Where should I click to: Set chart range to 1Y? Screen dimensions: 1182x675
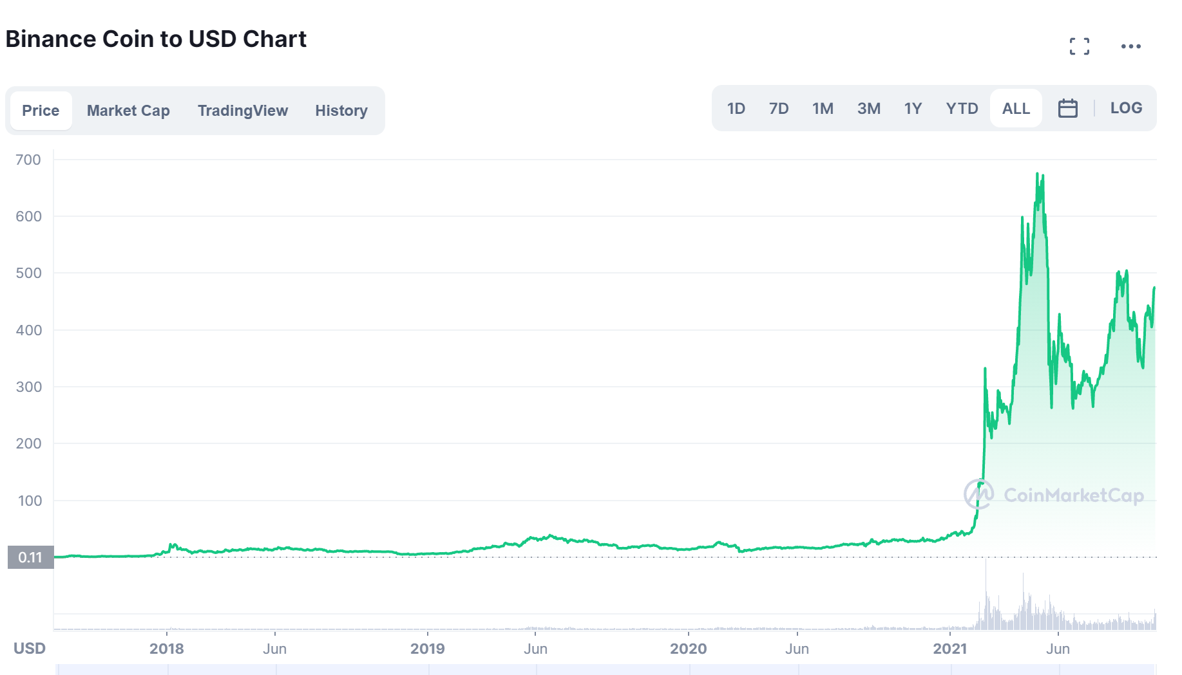tap(913, 108)
